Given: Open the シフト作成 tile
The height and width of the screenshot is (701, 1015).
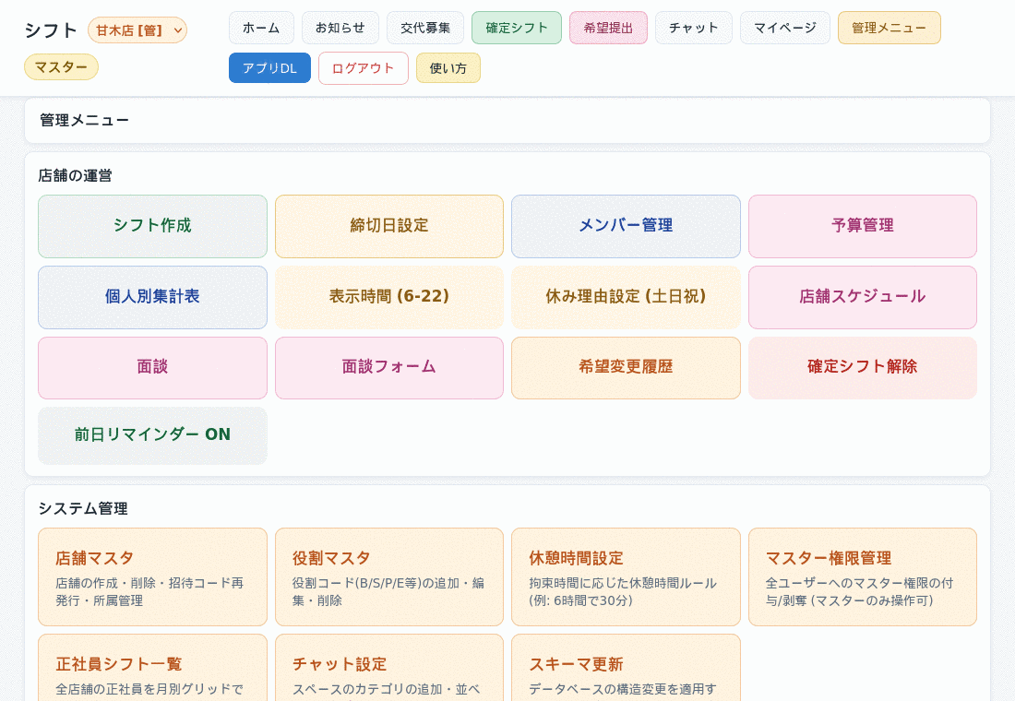Looking at the screenshot, I should click(153, 226).
